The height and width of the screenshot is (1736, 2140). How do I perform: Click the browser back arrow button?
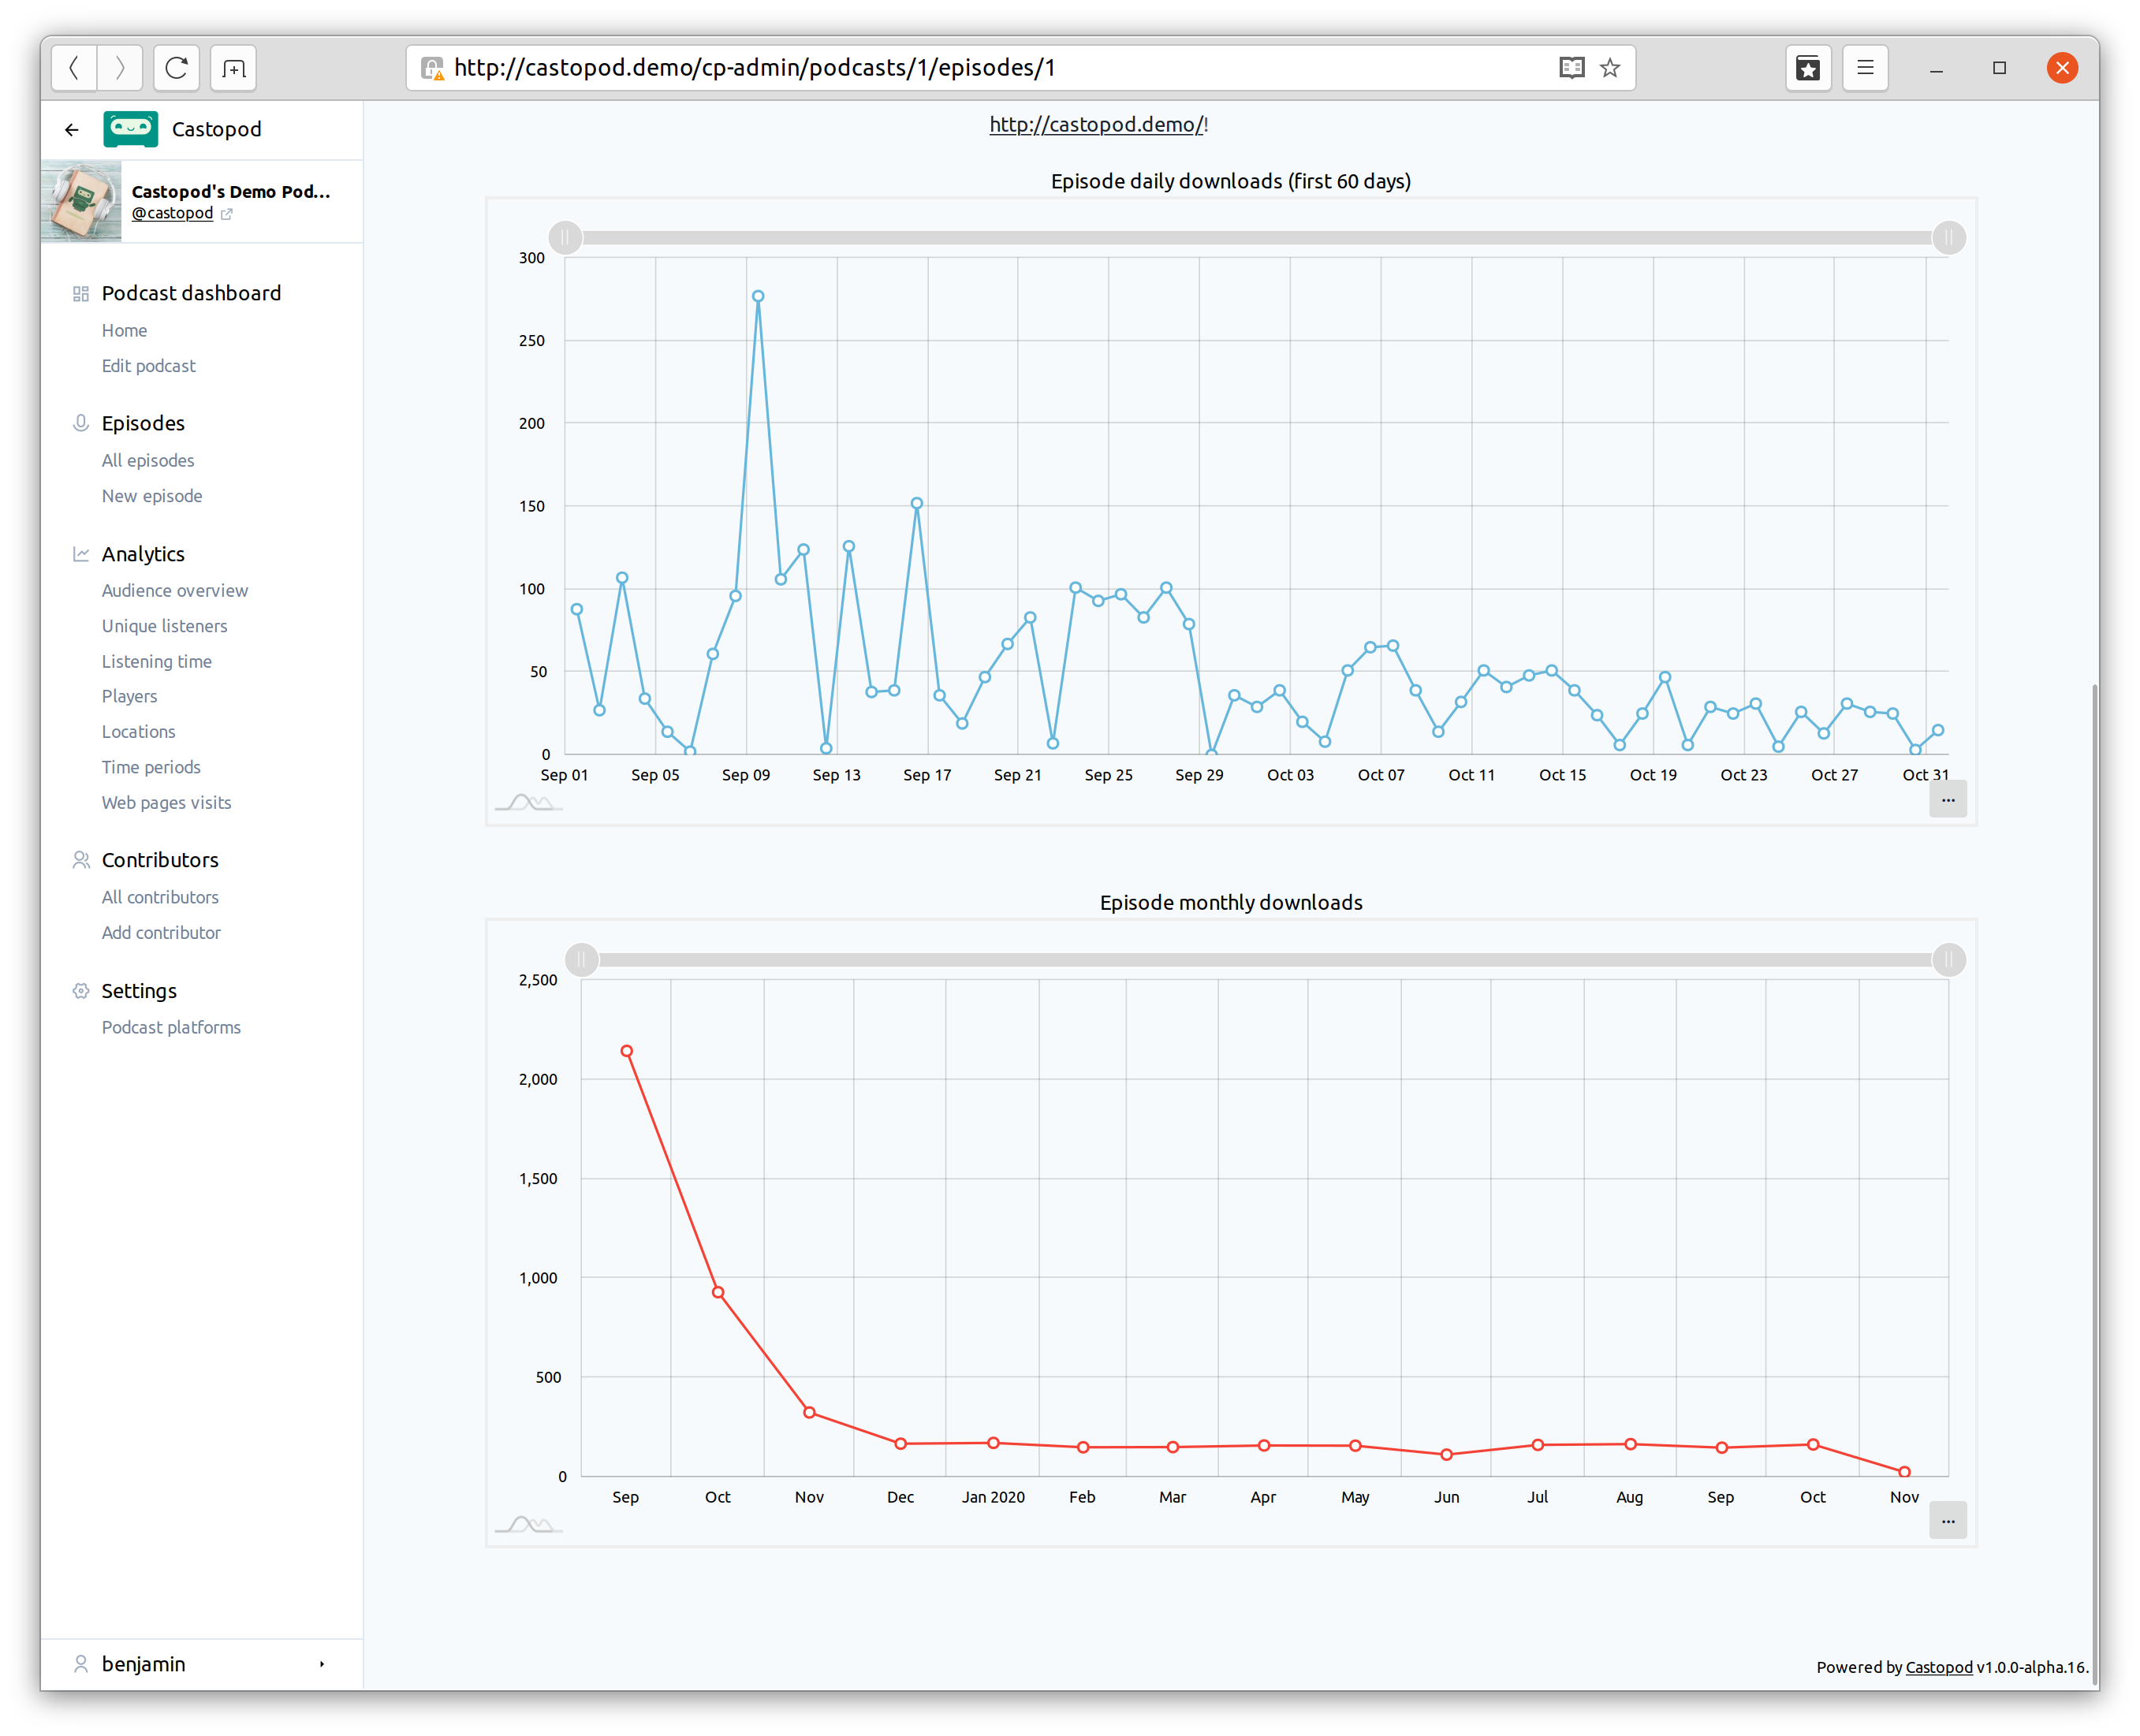(74, 68)
